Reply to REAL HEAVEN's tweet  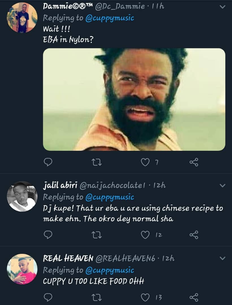coord(49,297)
